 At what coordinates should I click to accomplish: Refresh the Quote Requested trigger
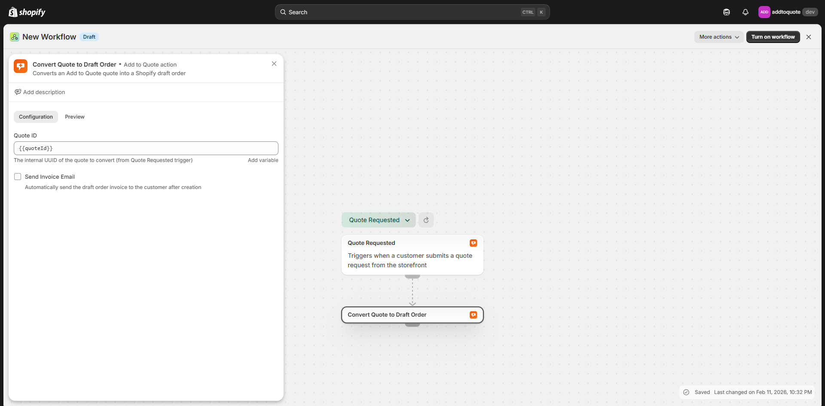tap(426, 220)
